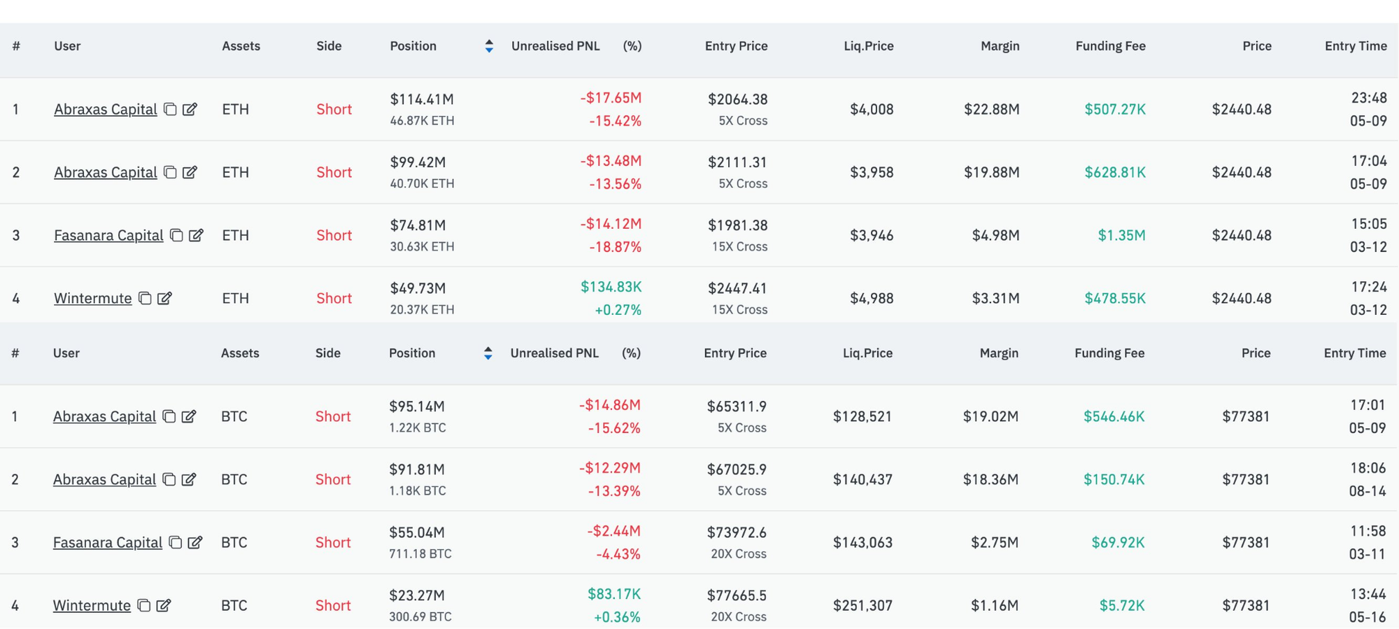
Task: Edit label for Abraxas Capital $99.42M ETH row
Action: pyautogui.click(x=190, y=172)
